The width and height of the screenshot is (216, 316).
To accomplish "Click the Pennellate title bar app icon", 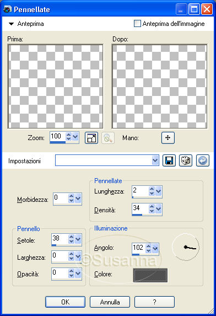I will (x=8, y=9).
